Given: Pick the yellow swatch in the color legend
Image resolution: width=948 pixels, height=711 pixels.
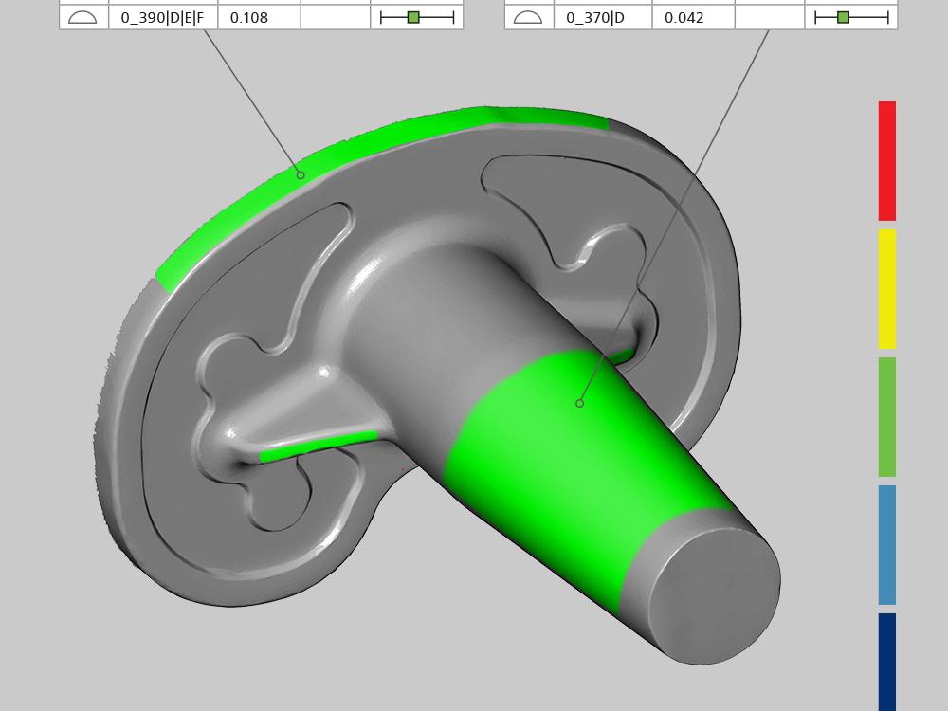Looking at the screenshot, I should point(886,288).
